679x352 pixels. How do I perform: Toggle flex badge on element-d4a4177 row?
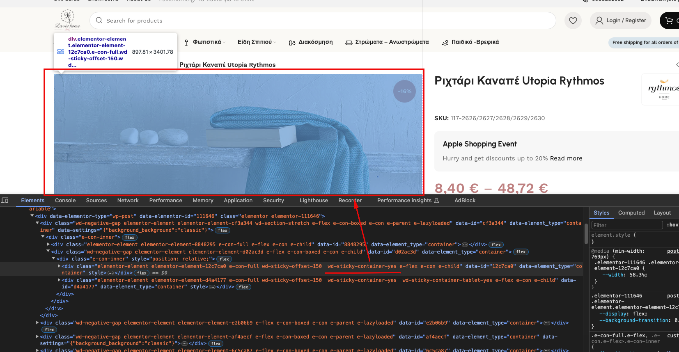point(244,287)
